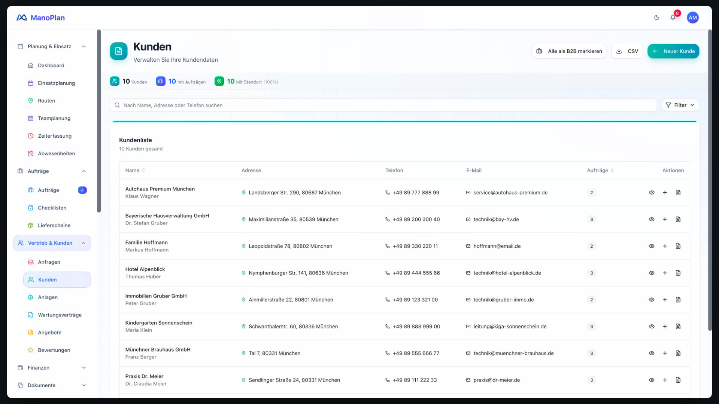Viewport: 719px width, 404px height.
Task: Click the main page vertical scrollbar
Action: pyautogui.click(x=710, y=180)
